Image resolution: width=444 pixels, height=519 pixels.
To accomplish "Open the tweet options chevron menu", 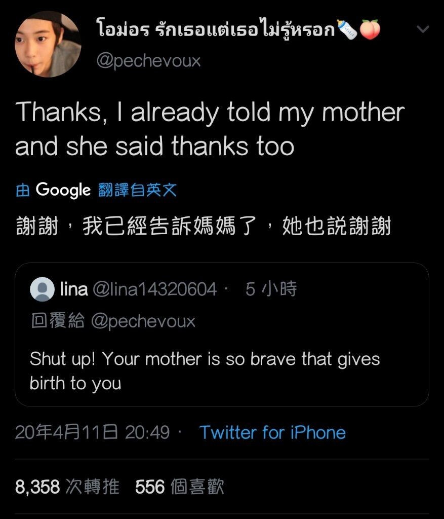I will [422, 30].
